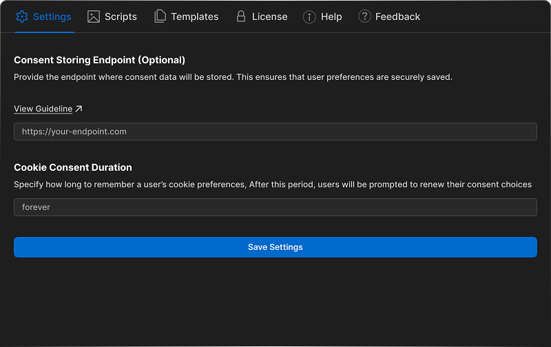The height and width of the screenshot is (347, 551).
Task: Click the endpoint description text
Action: point(233,77)
